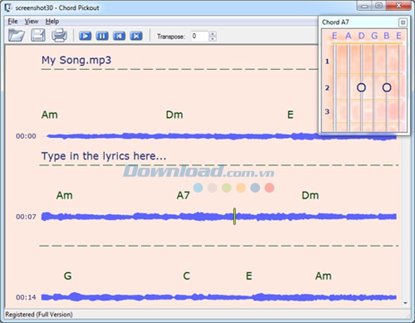Open the View menu

(x=31, y=21)
